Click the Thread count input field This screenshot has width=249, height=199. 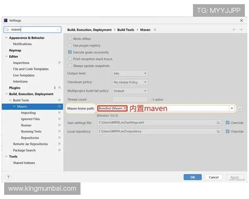click(x=130, y=99)
